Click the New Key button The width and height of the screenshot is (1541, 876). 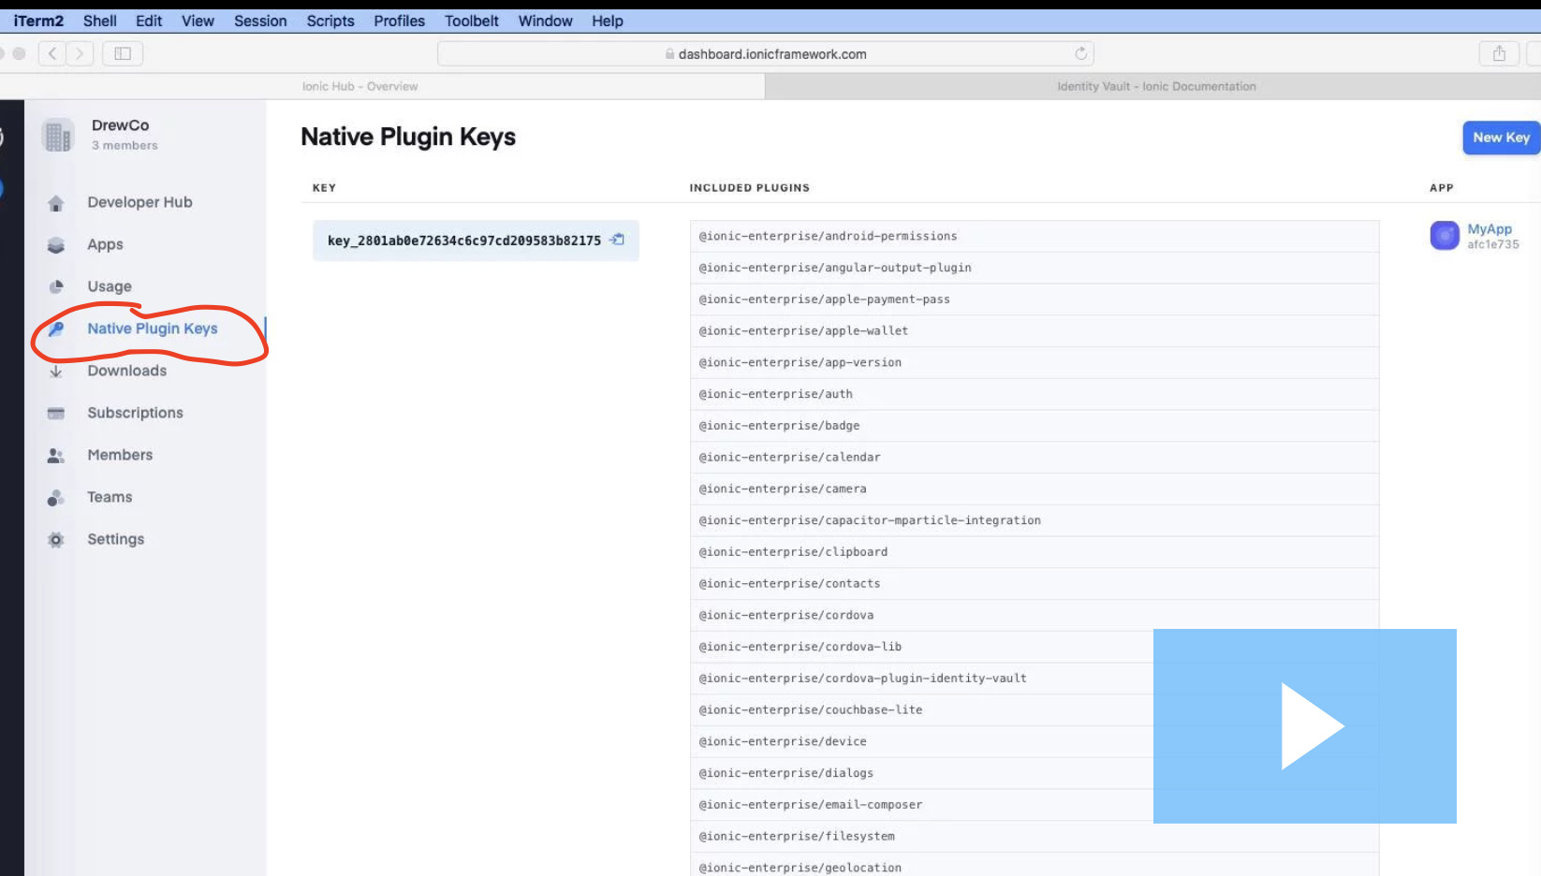1501,138
